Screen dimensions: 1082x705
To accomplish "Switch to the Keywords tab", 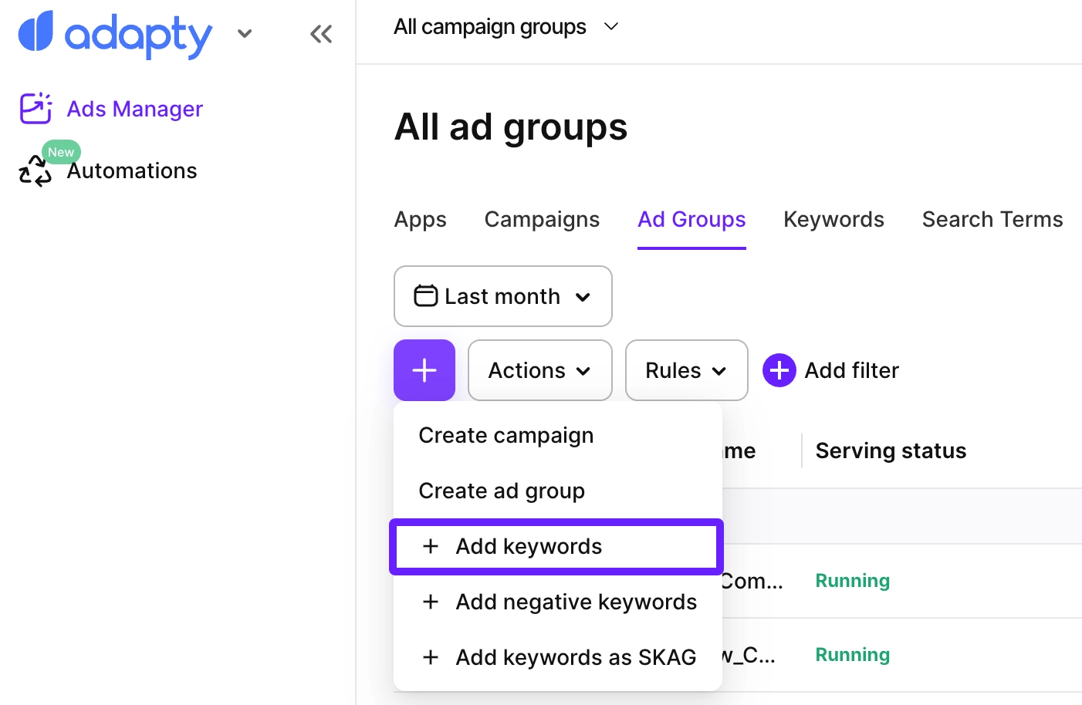I will [833, 219].
